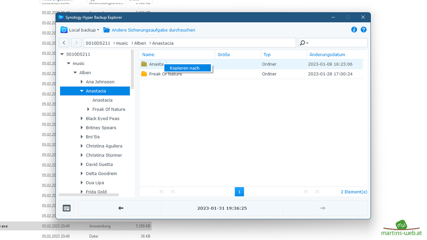Select the Datei 36 KB row in background window

(75, 236)
